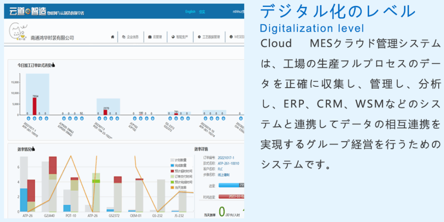Click last blue circle icon of order GS-2372
Screen dimensions: 444x222
pos(188,118)
